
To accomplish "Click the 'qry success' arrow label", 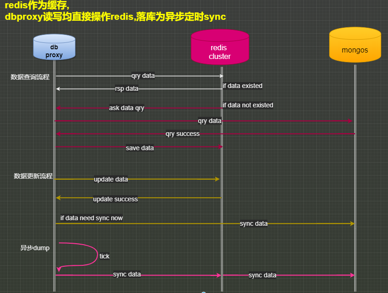I will [x=183, y=134].
